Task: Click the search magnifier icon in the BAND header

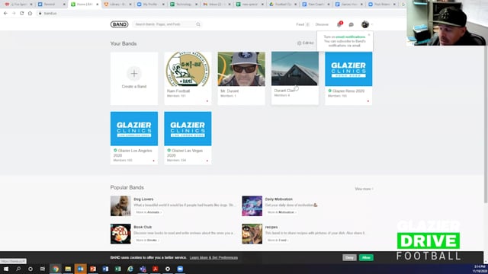Action: click(198, 24)
